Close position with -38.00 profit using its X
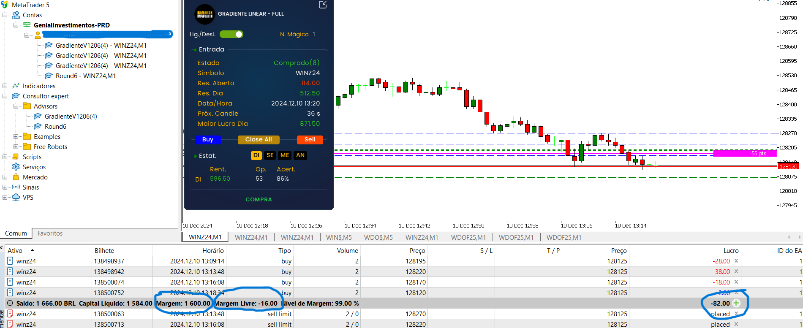Screen dimensions: 803x328 pyautogui.click(x=736, y=271)
